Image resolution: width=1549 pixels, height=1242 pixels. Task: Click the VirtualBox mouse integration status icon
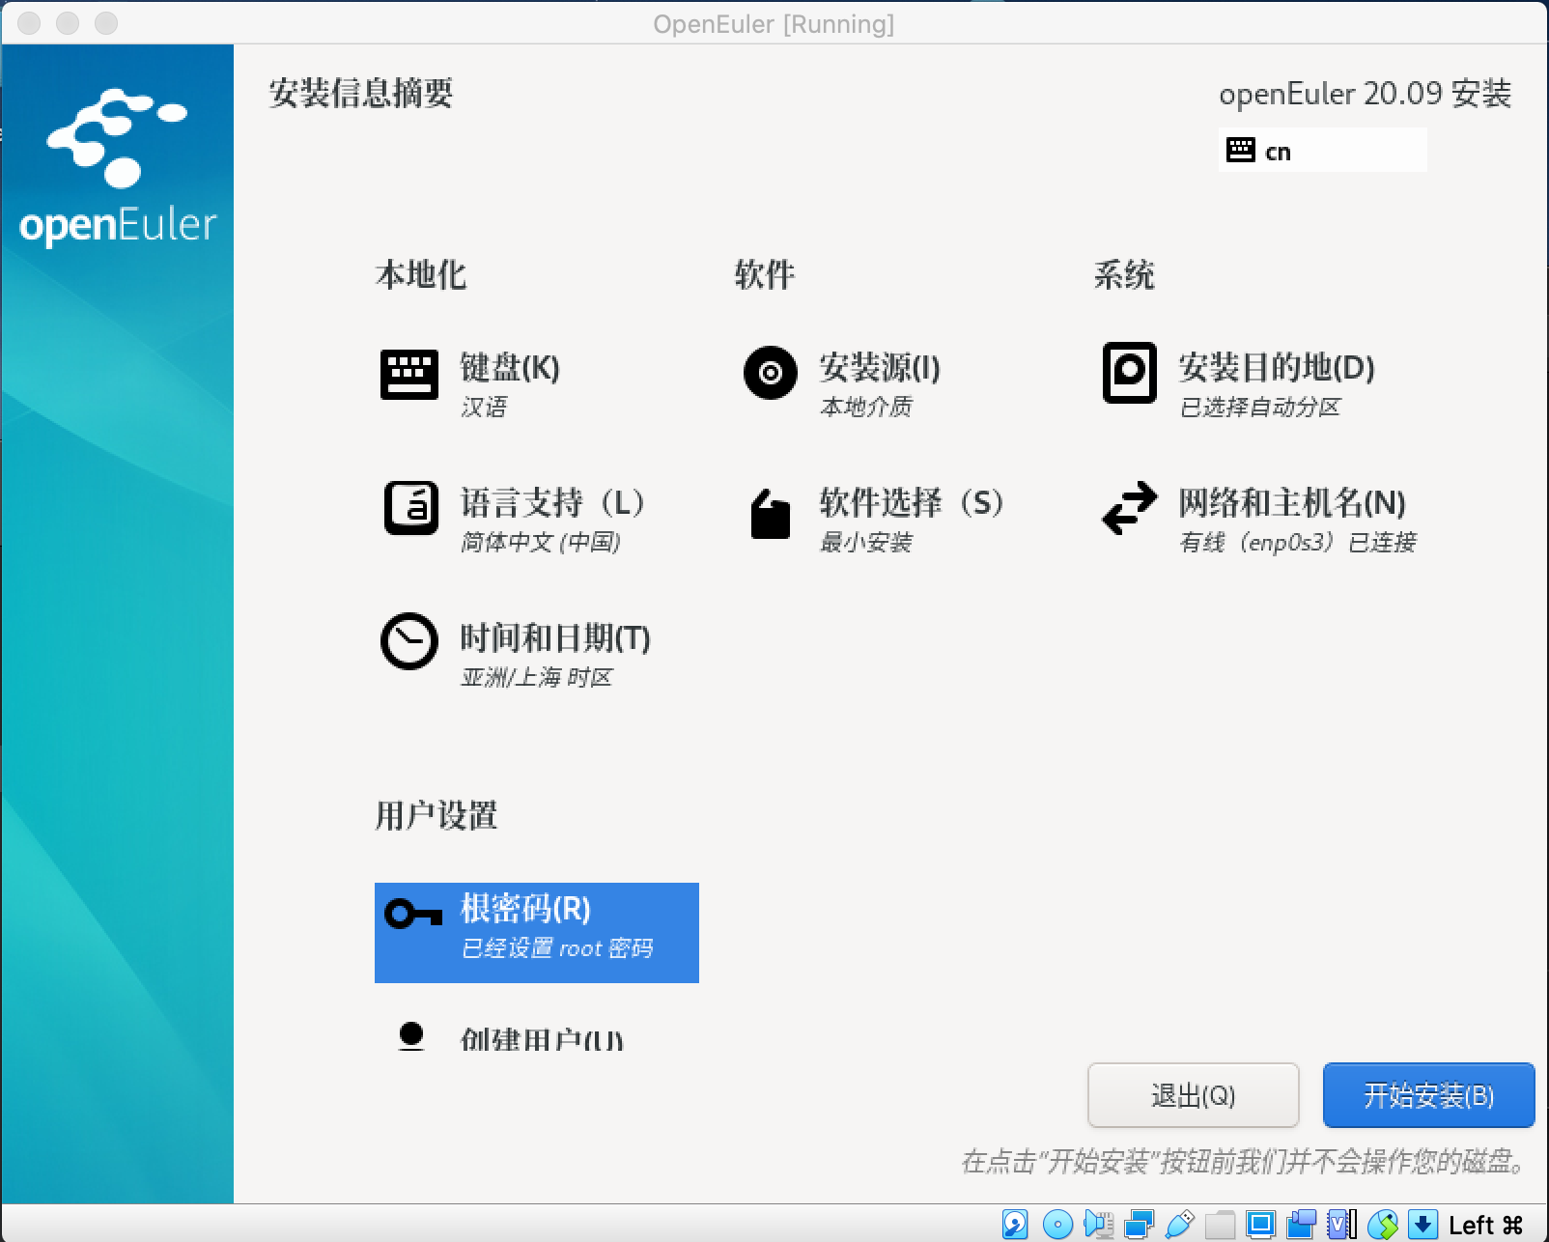pos(1383,1225)
